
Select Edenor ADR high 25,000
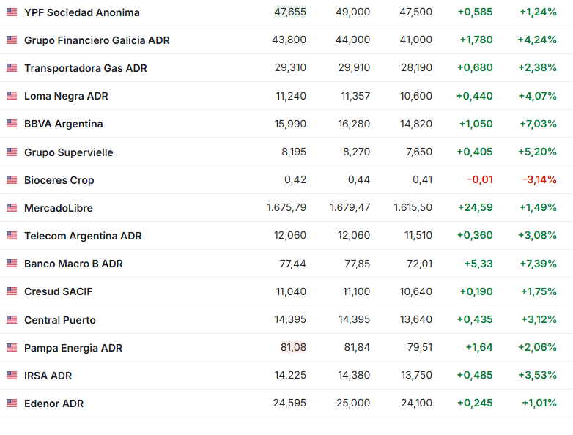coord(353,403)
